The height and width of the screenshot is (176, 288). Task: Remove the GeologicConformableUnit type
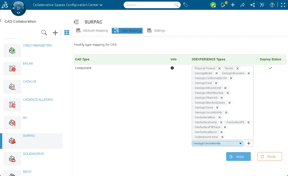tap(231, 78)
